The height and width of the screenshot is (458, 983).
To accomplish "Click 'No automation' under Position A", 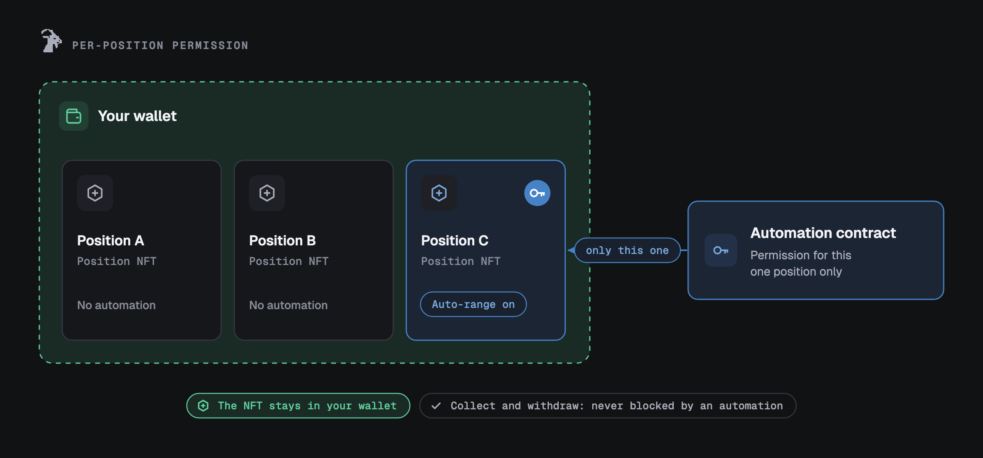I will coord(116,305).
